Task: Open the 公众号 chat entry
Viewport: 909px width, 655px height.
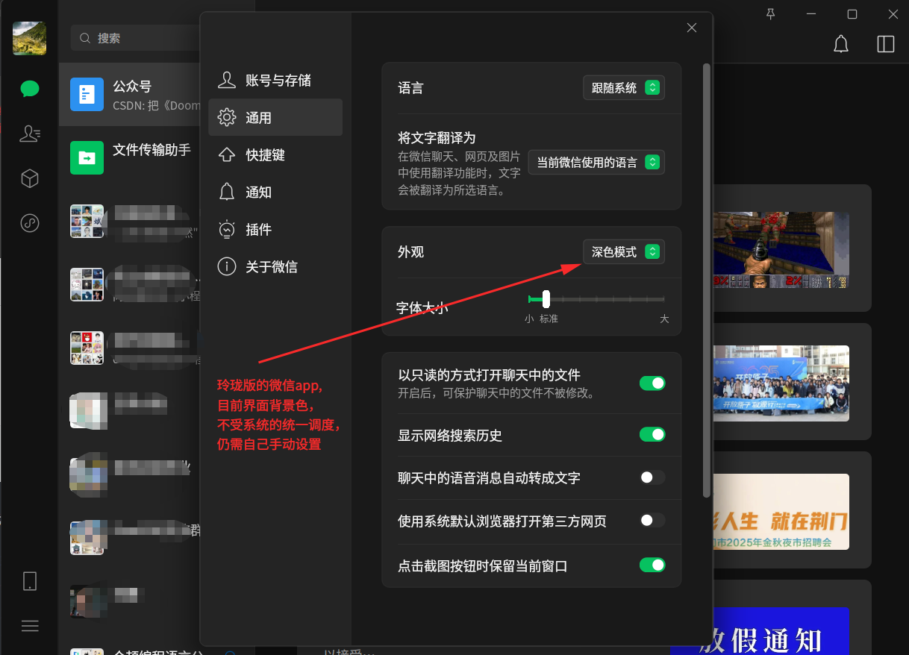Action: point(130,94)
